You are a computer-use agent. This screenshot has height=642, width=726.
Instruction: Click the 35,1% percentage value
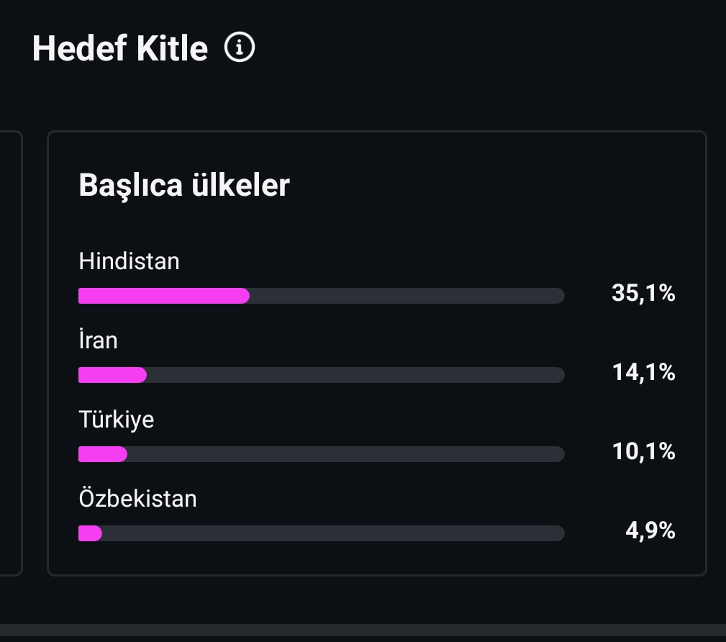click(x=643, y=293)
